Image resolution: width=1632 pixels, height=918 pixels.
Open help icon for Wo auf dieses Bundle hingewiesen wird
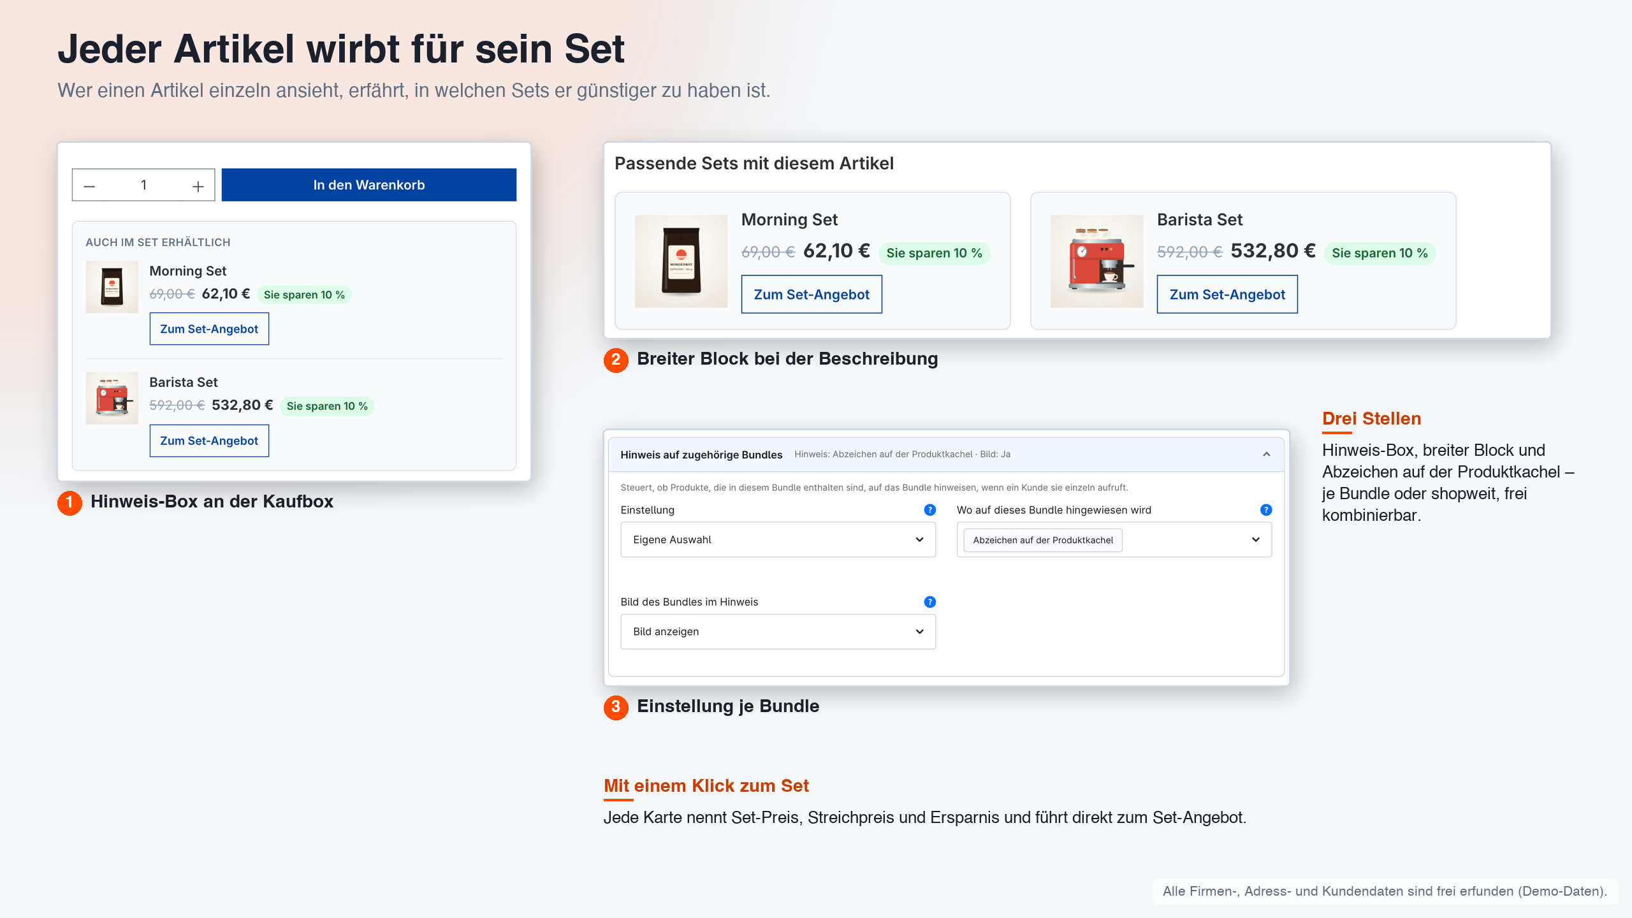pyautogui.click(x=1266, y=510)
